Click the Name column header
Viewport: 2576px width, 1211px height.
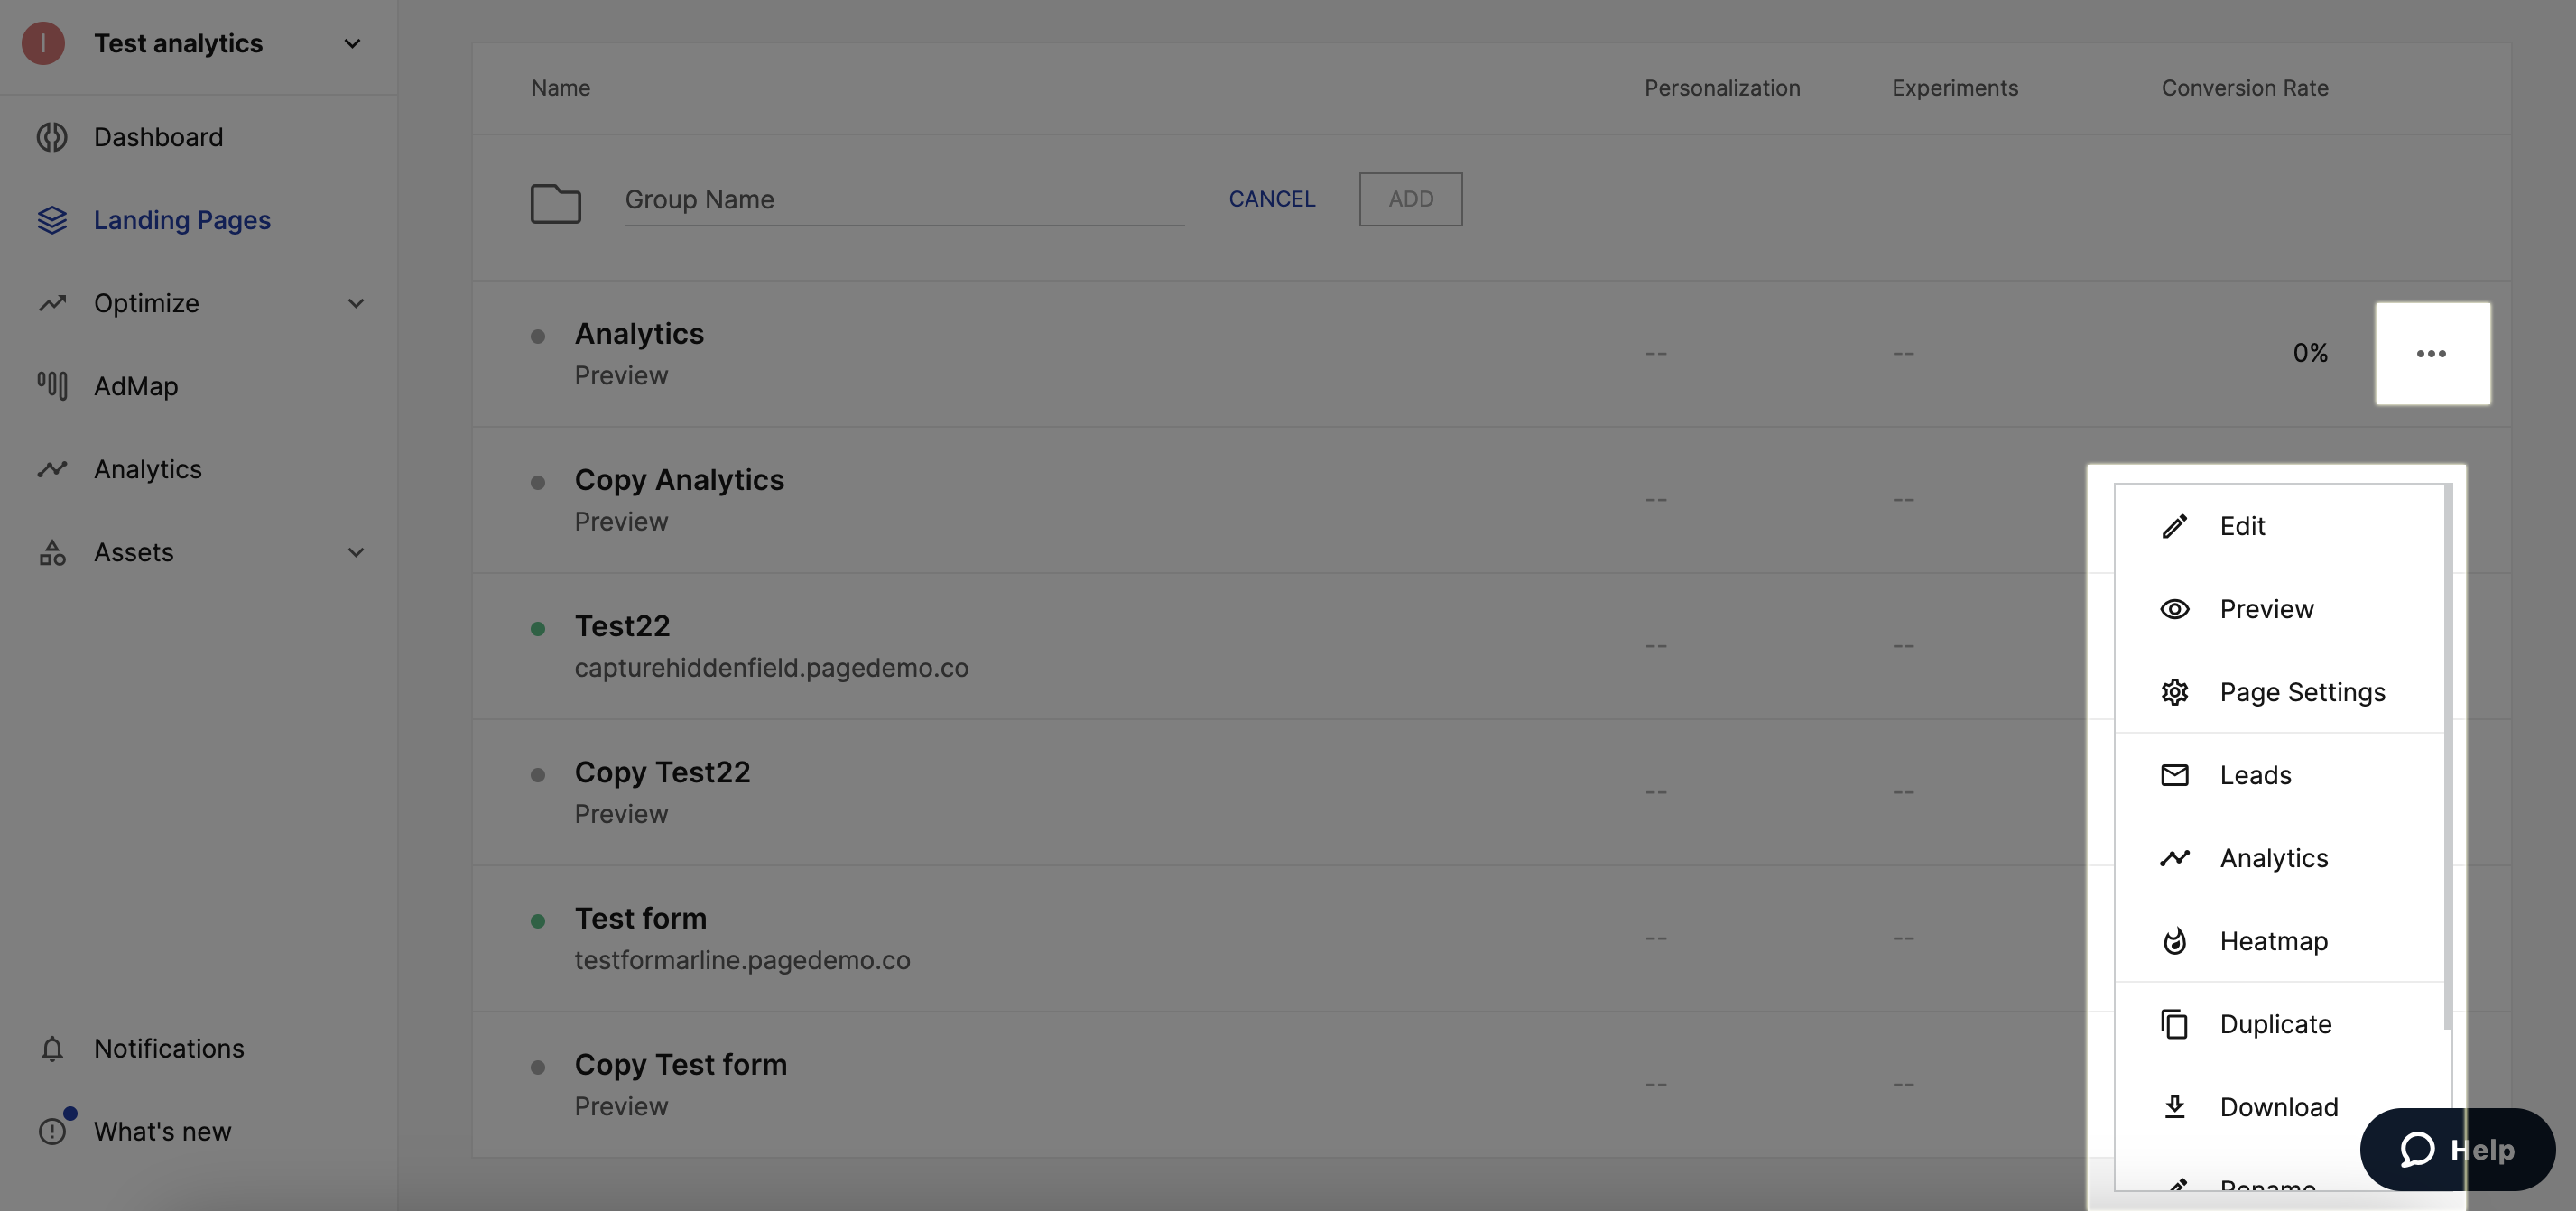560,88
